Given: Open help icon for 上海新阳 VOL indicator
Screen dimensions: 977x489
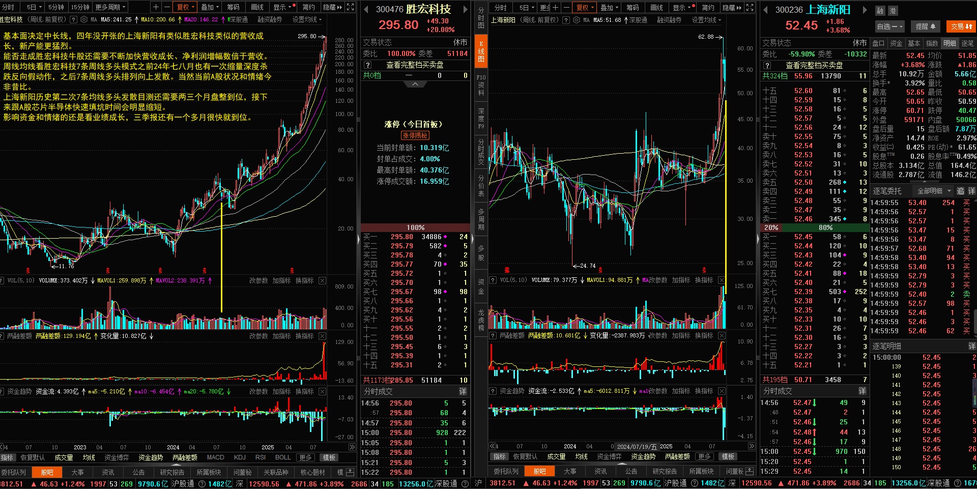Looking at the screenshot, I should click(x=493, y=280).
